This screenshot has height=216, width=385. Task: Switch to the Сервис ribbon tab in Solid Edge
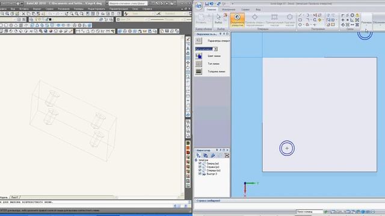pyautogui.click(x=245, y=10)
